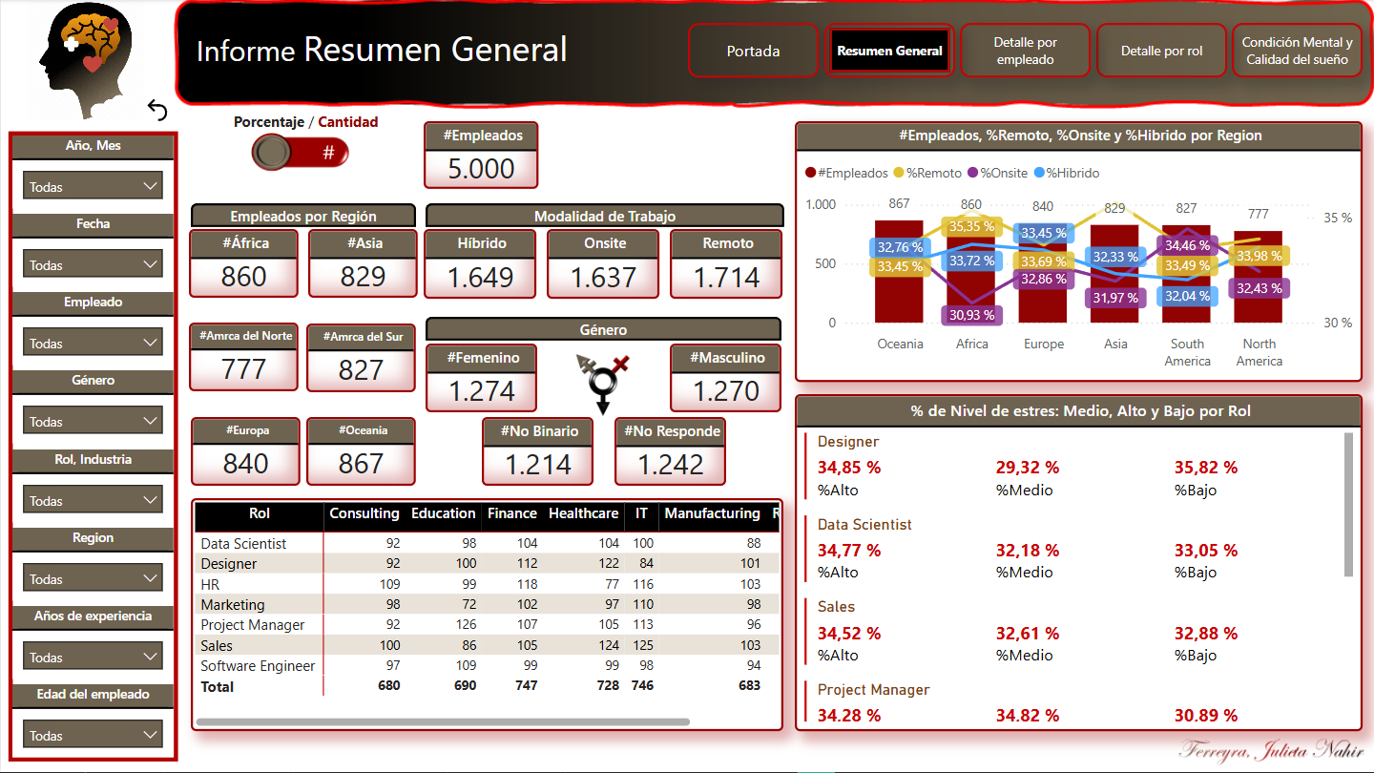Select the #África 860 card
This screenshot has height=773, width=1374.
(244, 263)
